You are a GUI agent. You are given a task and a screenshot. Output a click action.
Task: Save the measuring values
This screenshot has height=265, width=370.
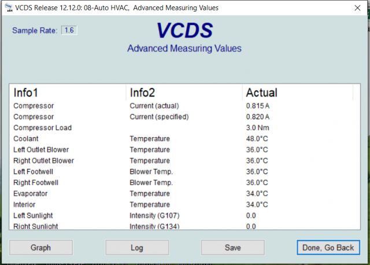[232, 248]
